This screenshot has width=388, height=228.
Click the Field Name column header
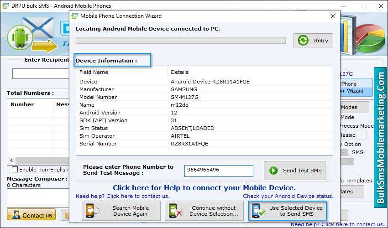tap(94, 72)
